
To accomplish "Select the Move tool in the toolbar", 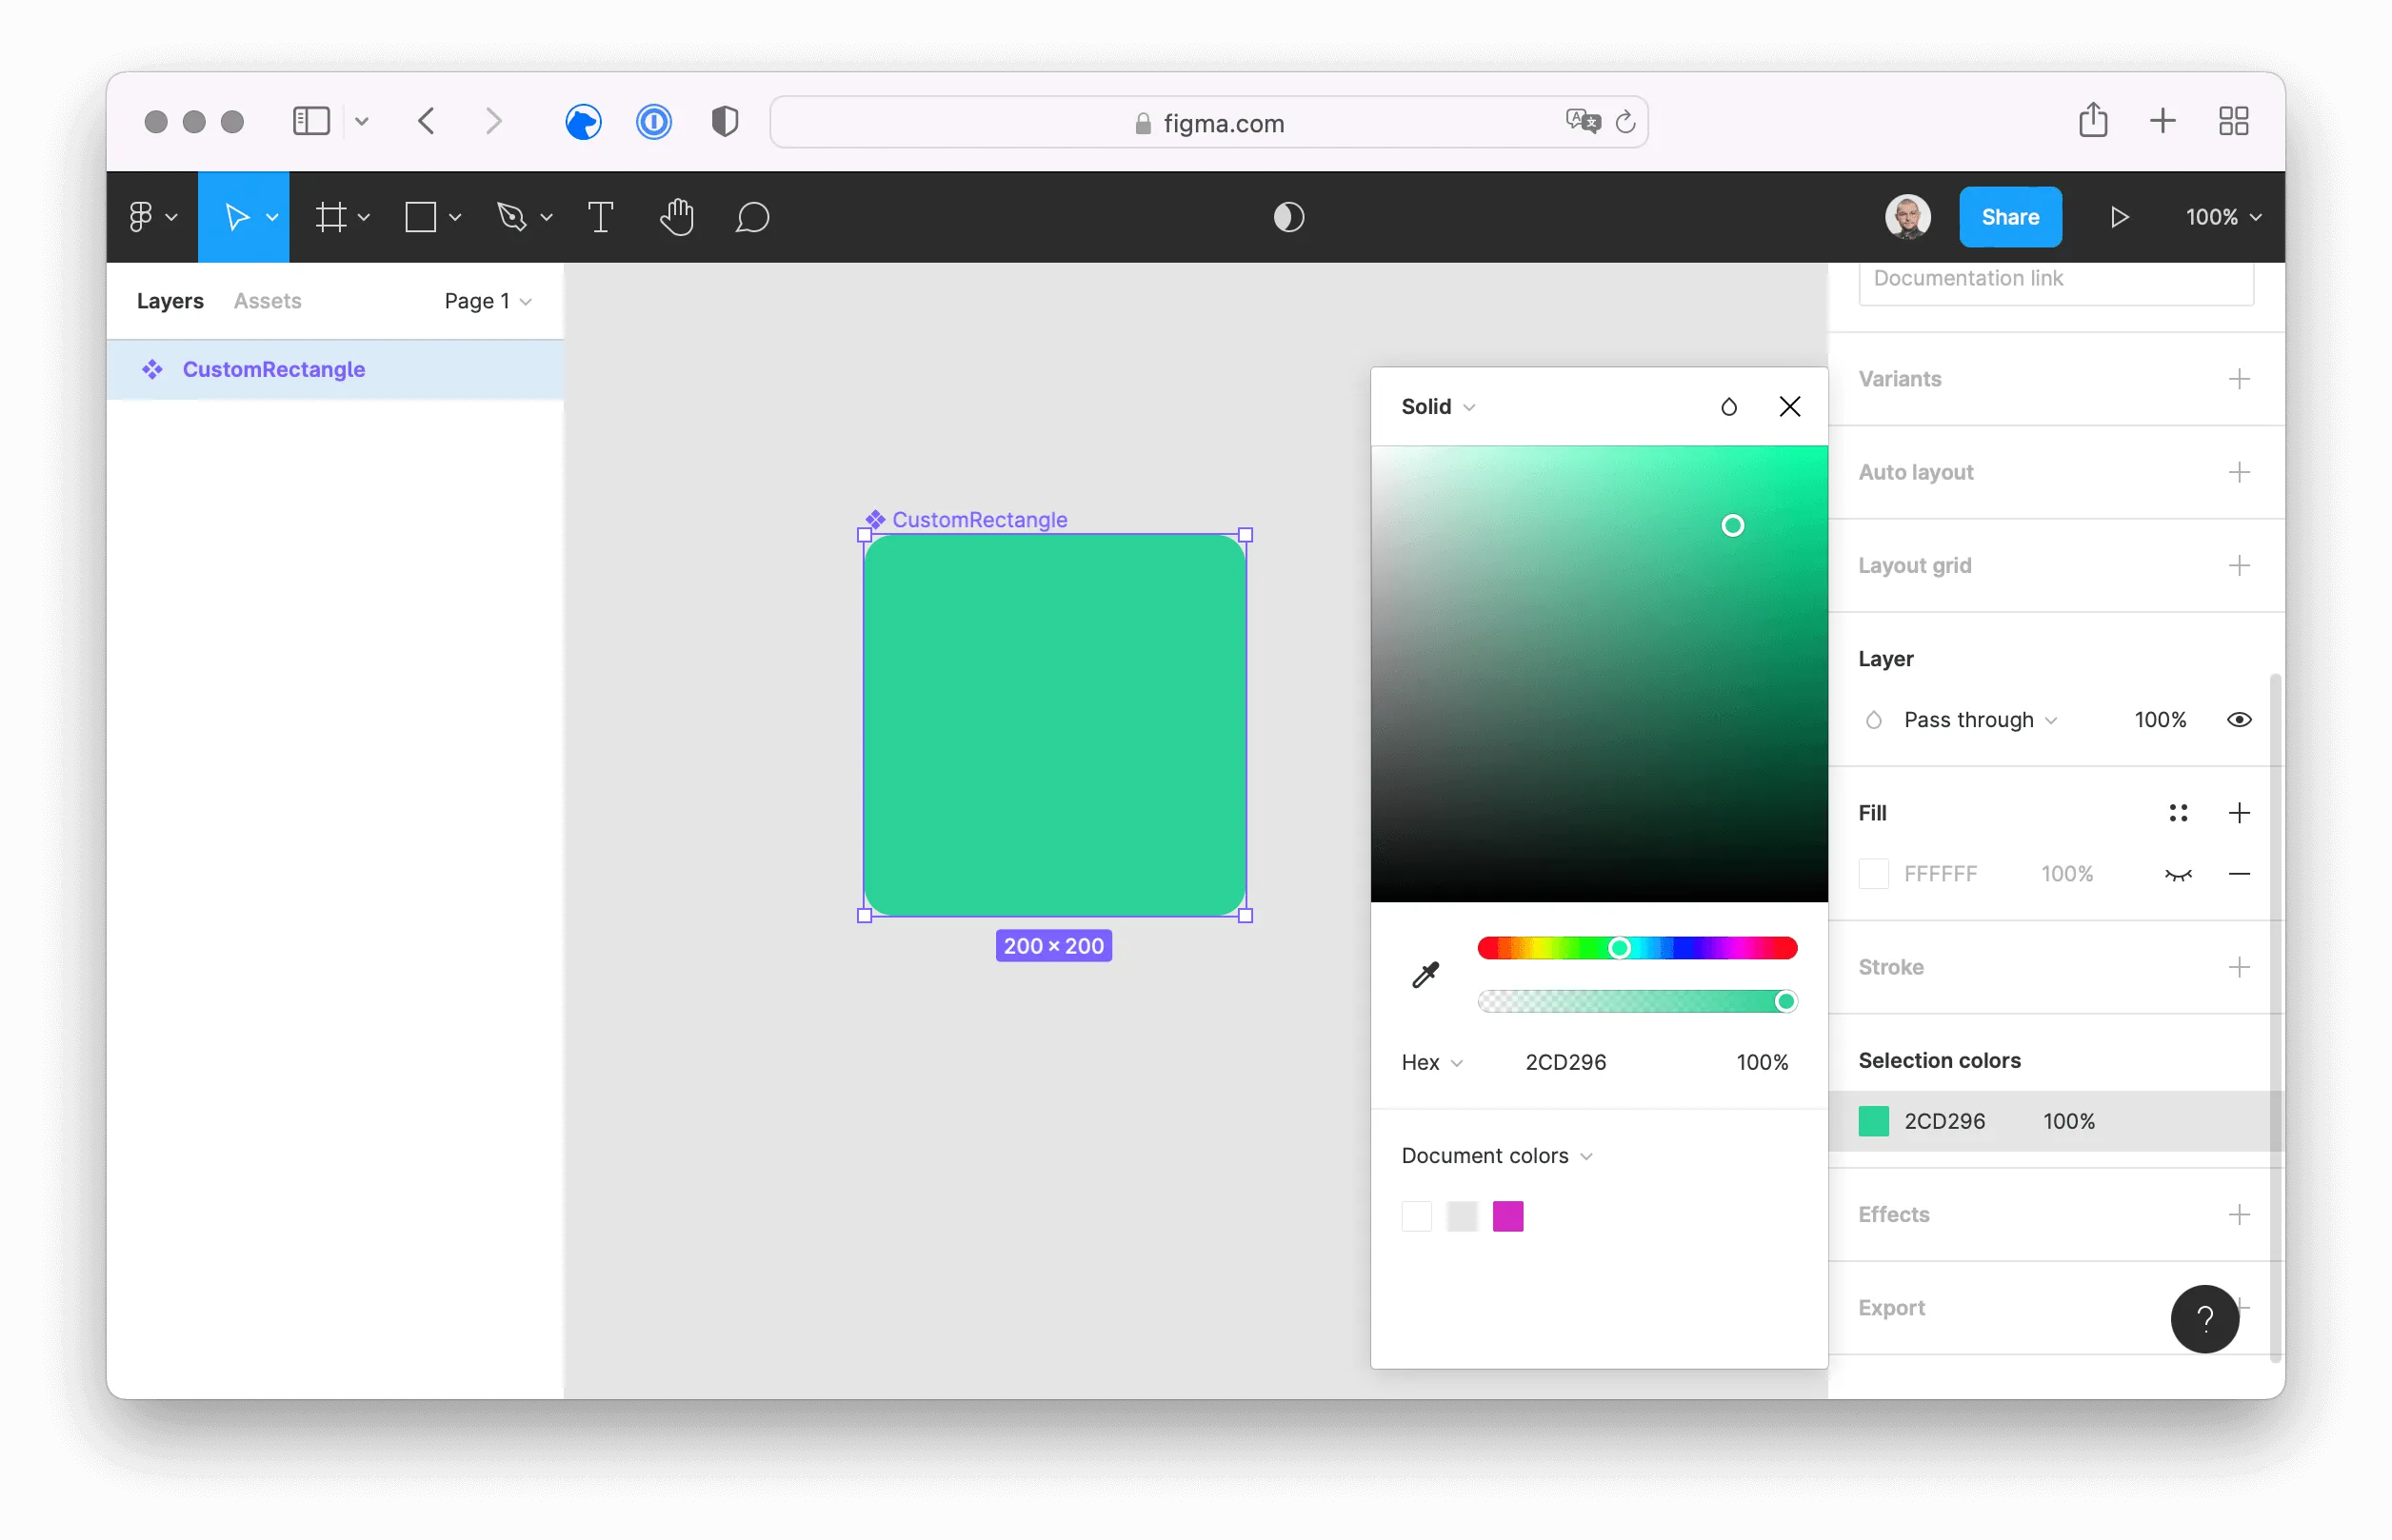I will click(238, 217).
